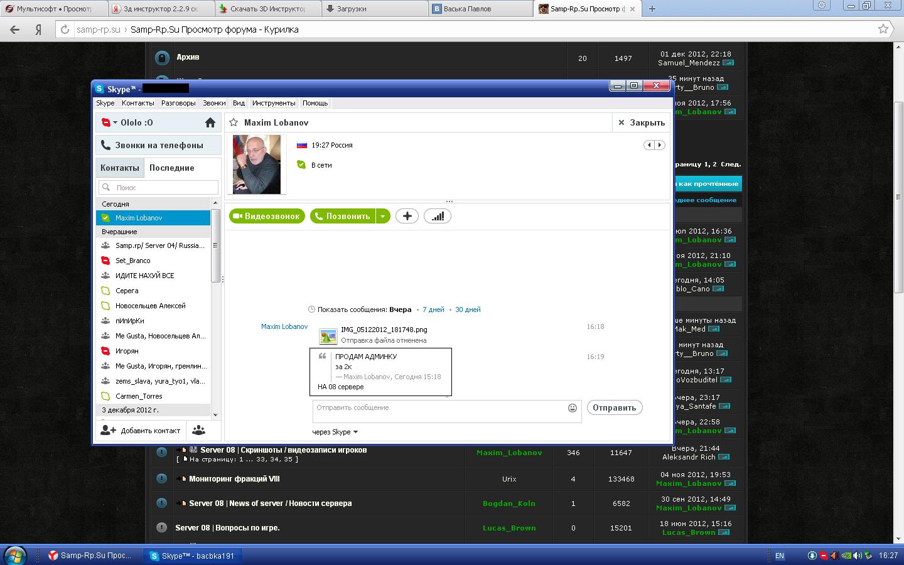The height and width of the screenshot is (565, 904).
Task: Open the Разговоры menu
Action: coord(178,103)
